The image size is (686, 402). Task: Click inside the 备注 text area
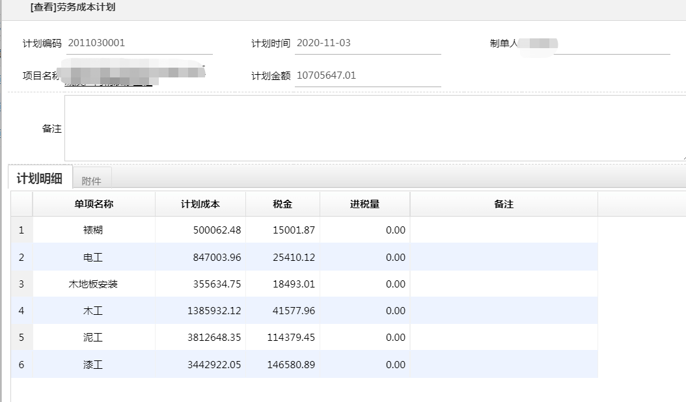374,128
